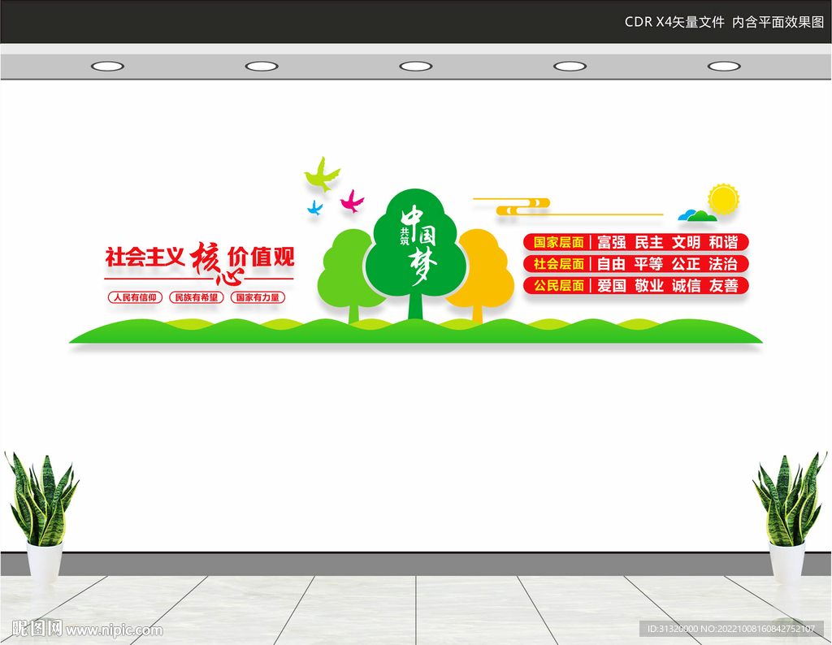The width and height of the screenshot is (832, 645).
Task: Click the word 敬业
Action: 649,286
